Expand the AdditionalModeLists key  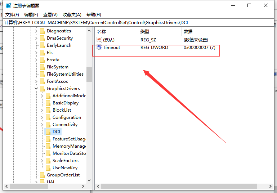(x=42, y=96)
